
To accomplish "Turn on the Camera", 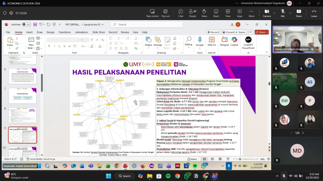I will pyautogui.click(x=267, y=13).
